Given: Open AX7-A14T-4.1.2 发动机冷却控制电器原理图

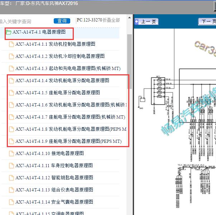Looking at the screenshot, I should 60,56.
